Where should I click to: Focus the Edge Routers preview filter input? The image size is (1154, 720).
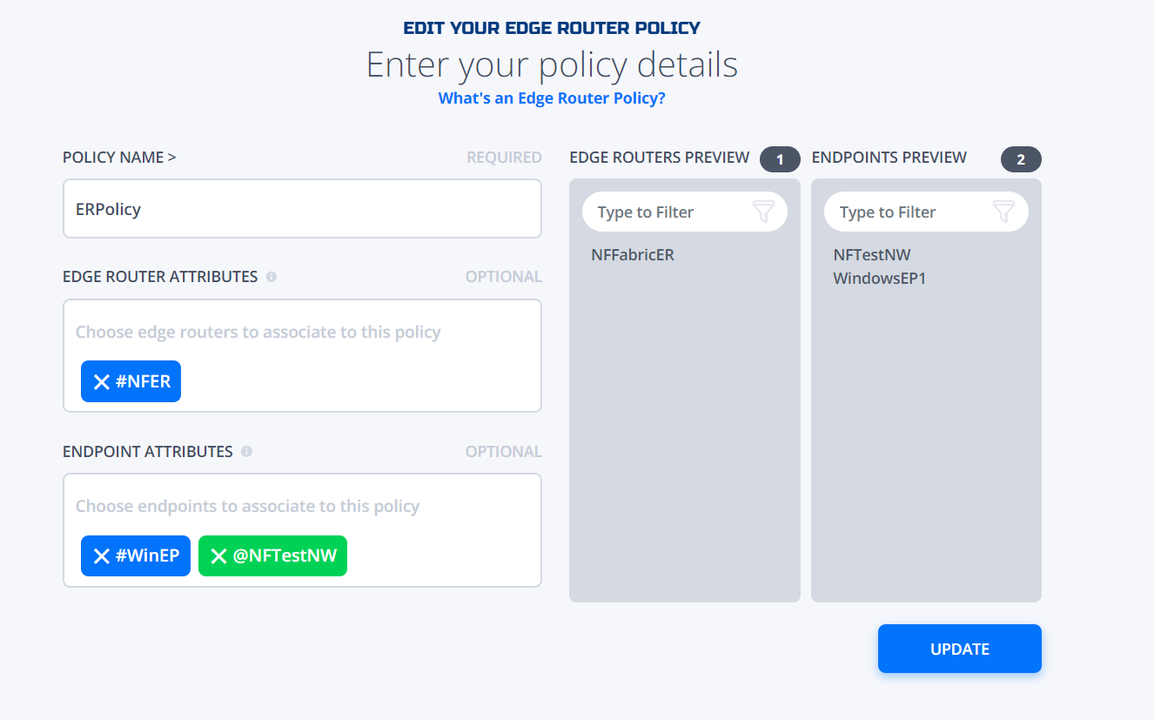click(666, 212)
